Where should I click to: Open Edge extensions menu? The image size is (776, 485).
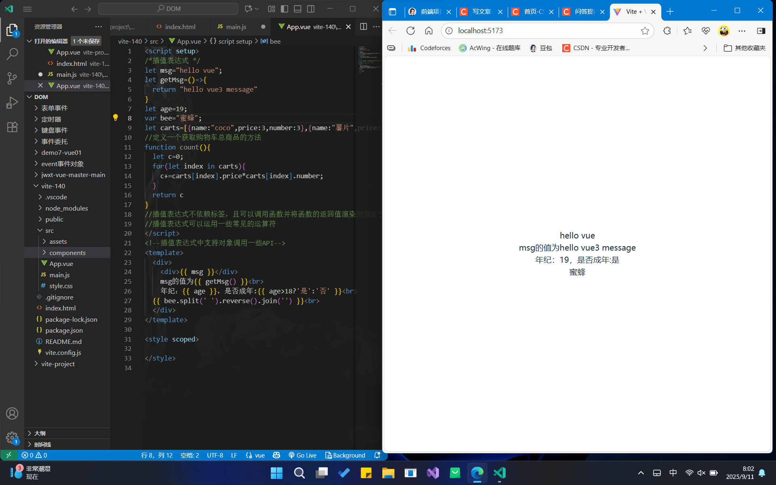[667, 31]
